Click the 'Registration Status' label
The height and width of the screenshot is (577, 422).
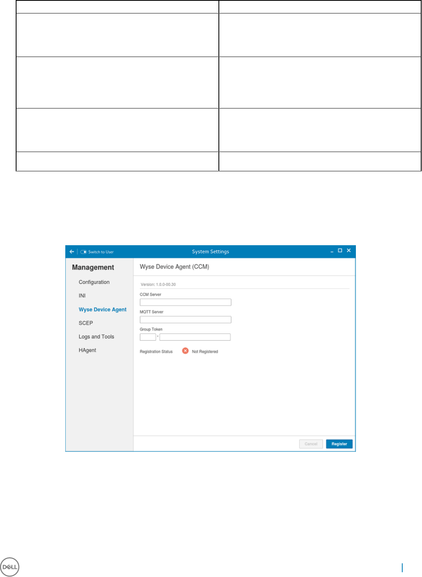pos(156,352)
